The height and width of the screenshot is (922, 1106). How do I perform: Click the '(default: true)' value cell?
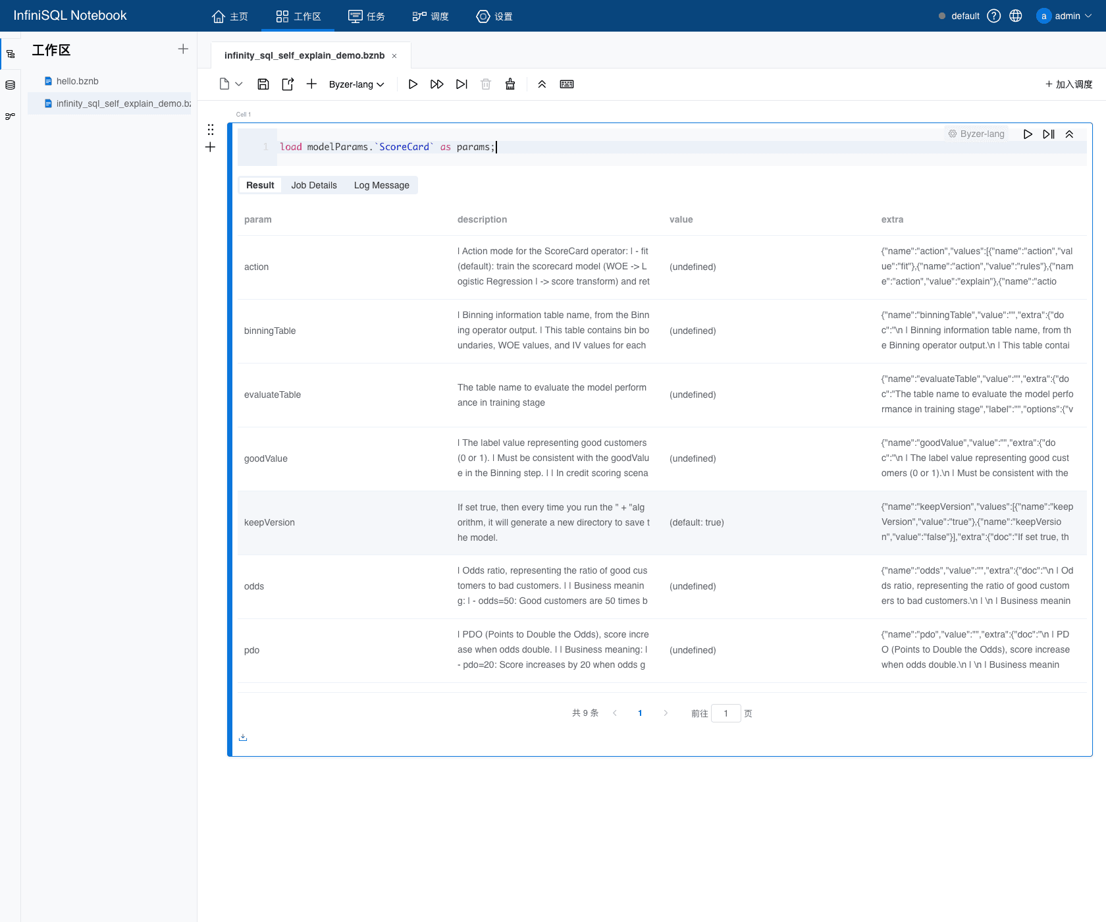click(x=697, y=522)
